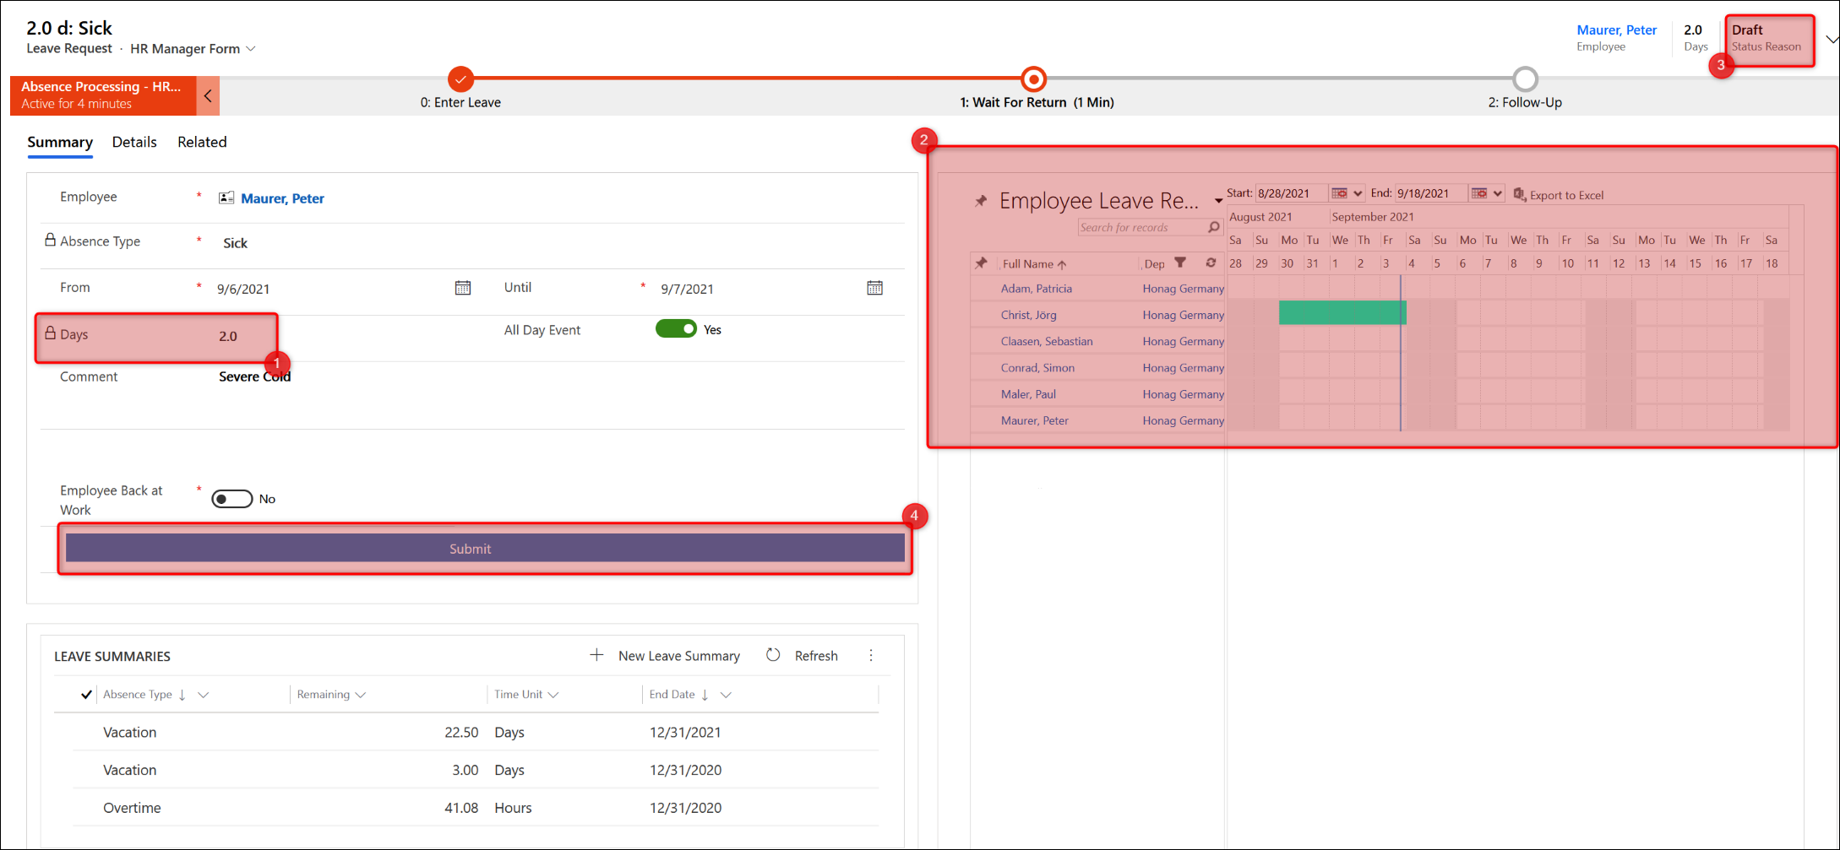
Task: Open the From date calendar picker
Action: point(463,288)
